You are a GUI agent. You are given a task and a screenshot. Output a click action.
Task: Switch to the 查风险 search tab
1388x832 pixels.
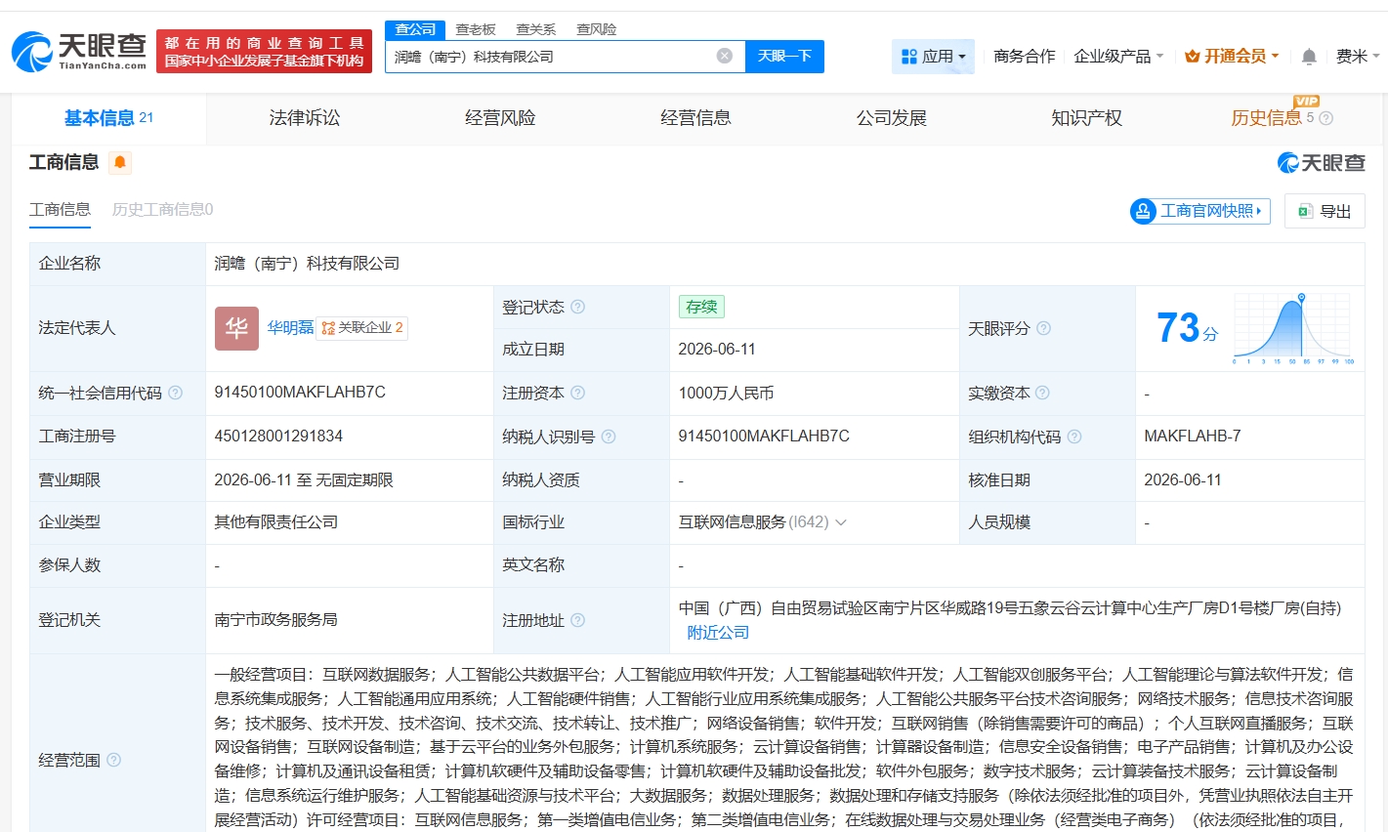(597, 29)
